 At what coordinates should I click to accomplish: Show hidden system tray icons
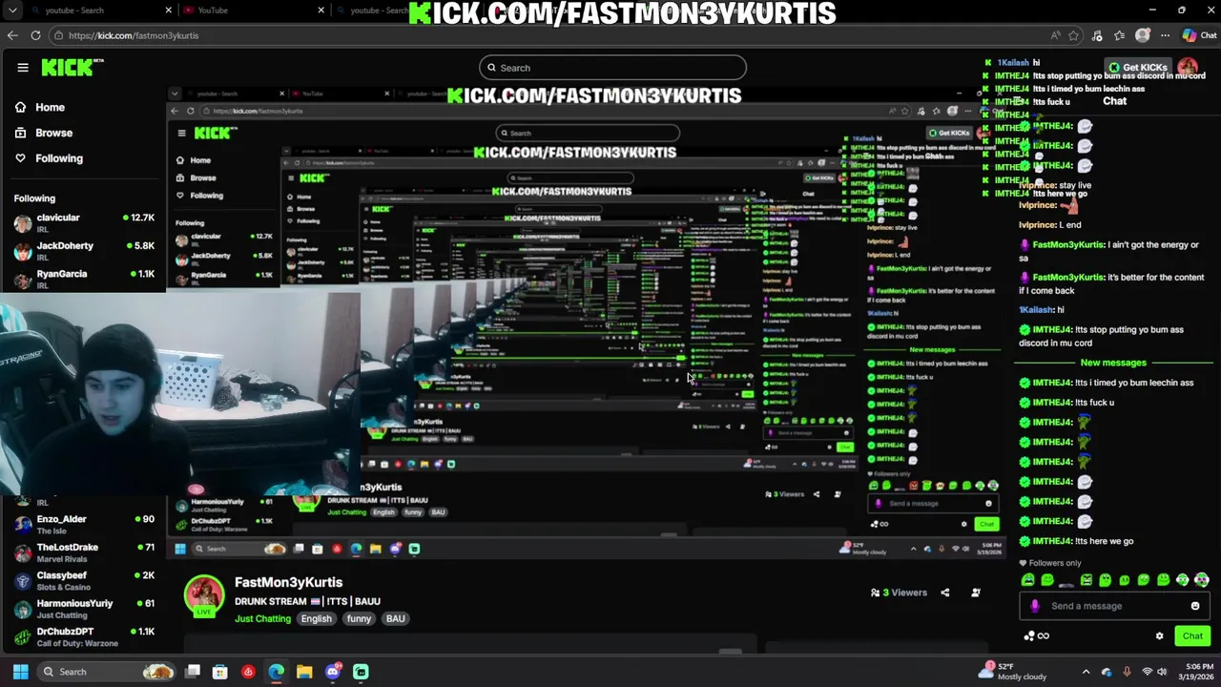[x=1086, y=672]
